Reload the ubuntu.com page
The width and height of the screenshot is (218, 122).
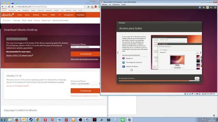click(9, 7)
